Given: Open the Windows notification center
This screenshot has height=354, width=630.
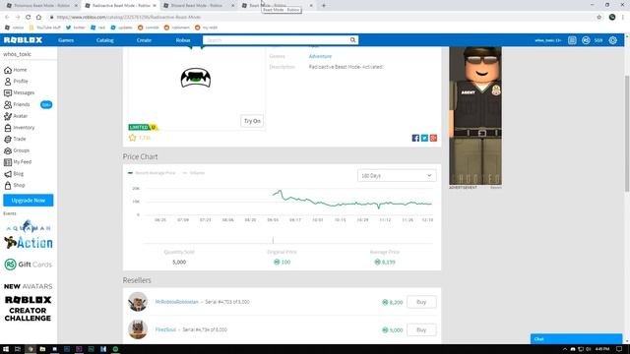Looking at the screenshot, I should click(x=619, y=349).
